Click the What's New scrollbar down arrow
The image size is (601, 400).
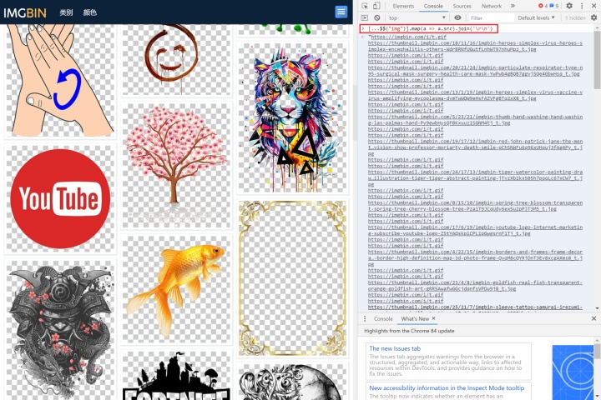point(597,397)
